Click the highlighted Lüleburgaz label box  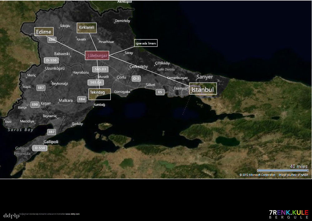pyautogui.click(x=97, y=56)
